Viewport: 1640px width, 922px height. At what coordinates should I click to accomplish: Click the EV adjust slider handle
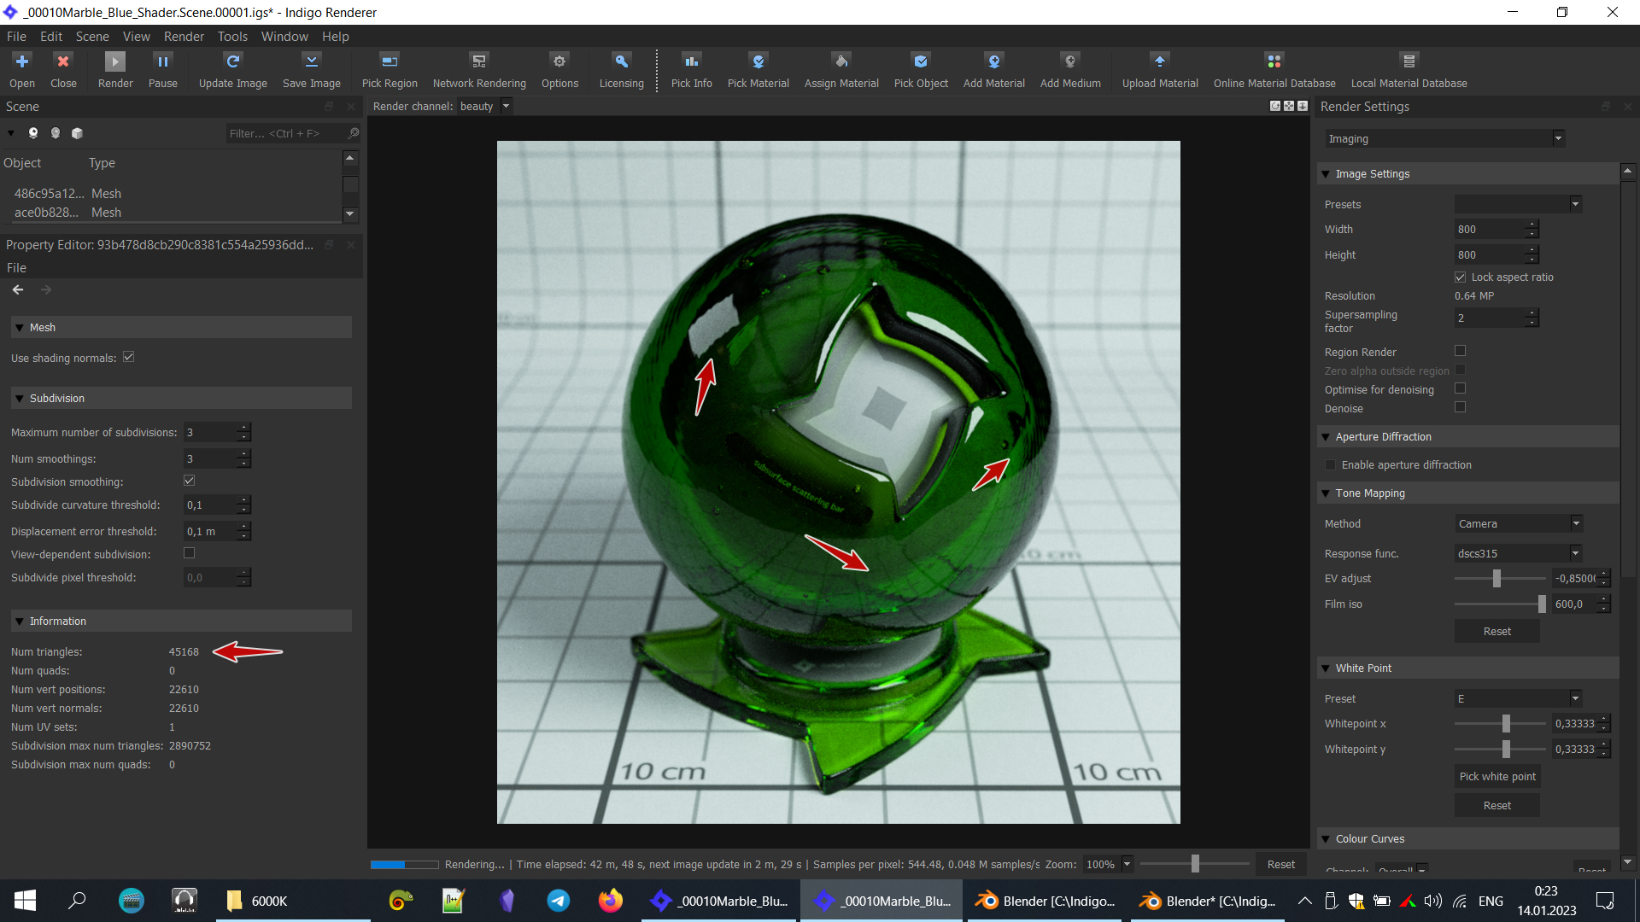click(1496, 579)
